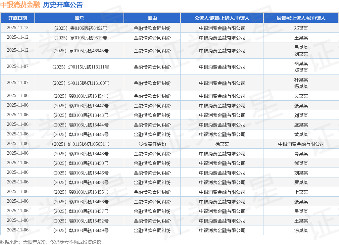Screen dimensions: 339x245
Task: Click the 案号 column header
Action: pos(79,18)
